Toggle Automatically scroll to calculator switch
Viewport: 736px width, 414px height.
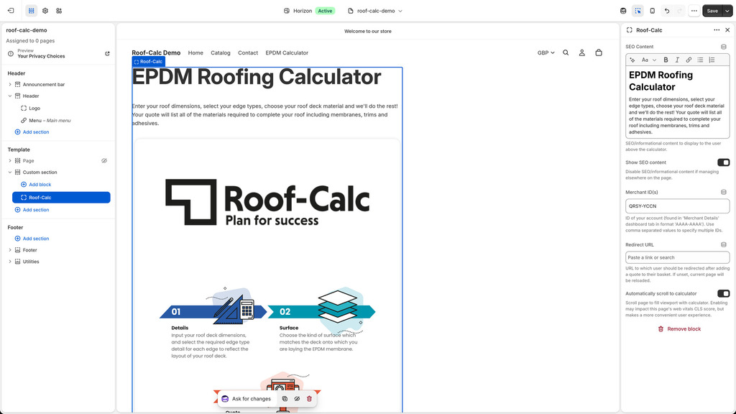(723, 293)
